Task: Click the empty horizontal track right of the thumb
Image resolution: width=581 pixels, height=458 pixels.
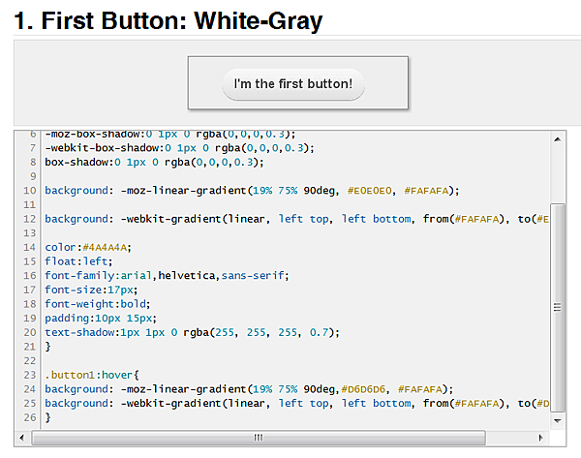Action: pyautogui.click(x=509, y=438)
